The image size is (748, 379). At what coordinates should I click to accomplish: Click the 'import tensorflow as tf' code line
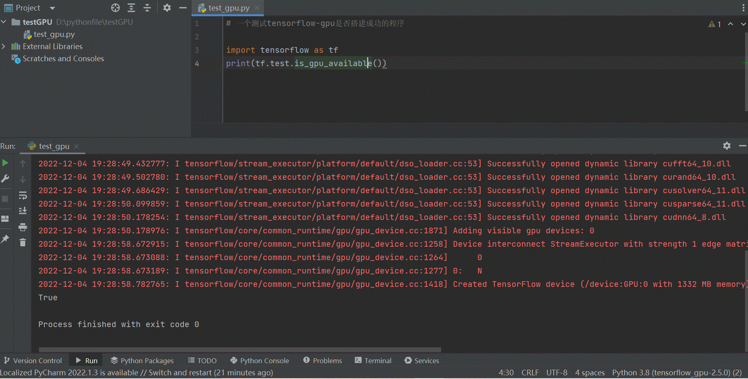pos(282,50)
